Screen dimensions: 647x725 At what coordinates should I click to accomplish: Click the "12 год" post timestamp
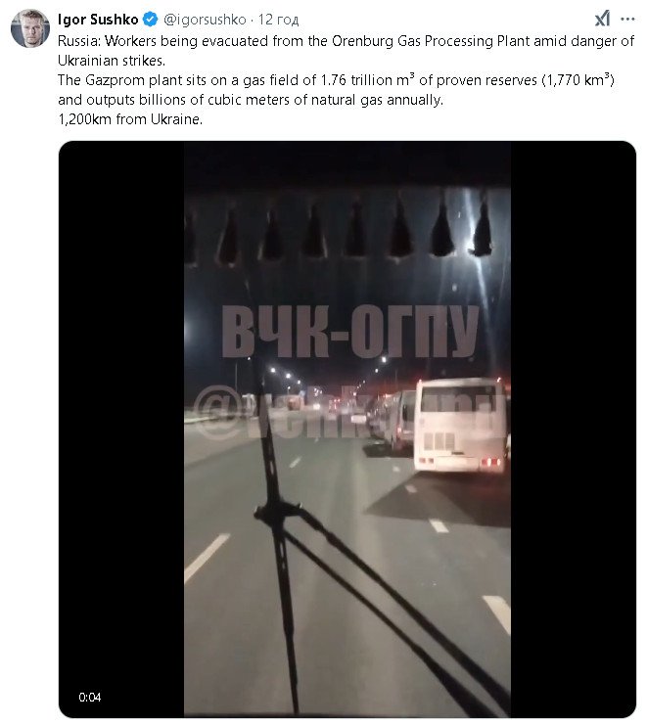pyautogui.click(x=278, y=20)
